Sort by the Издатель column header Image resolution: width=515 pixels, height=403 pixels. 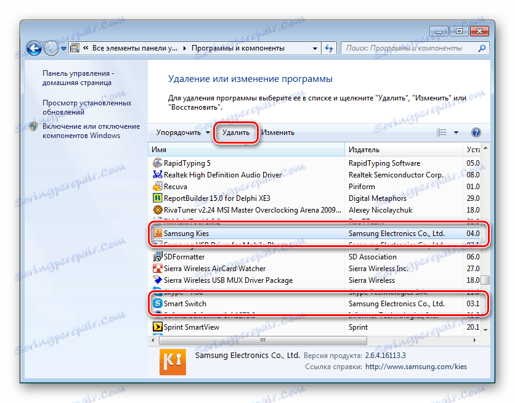coord(403,150)
